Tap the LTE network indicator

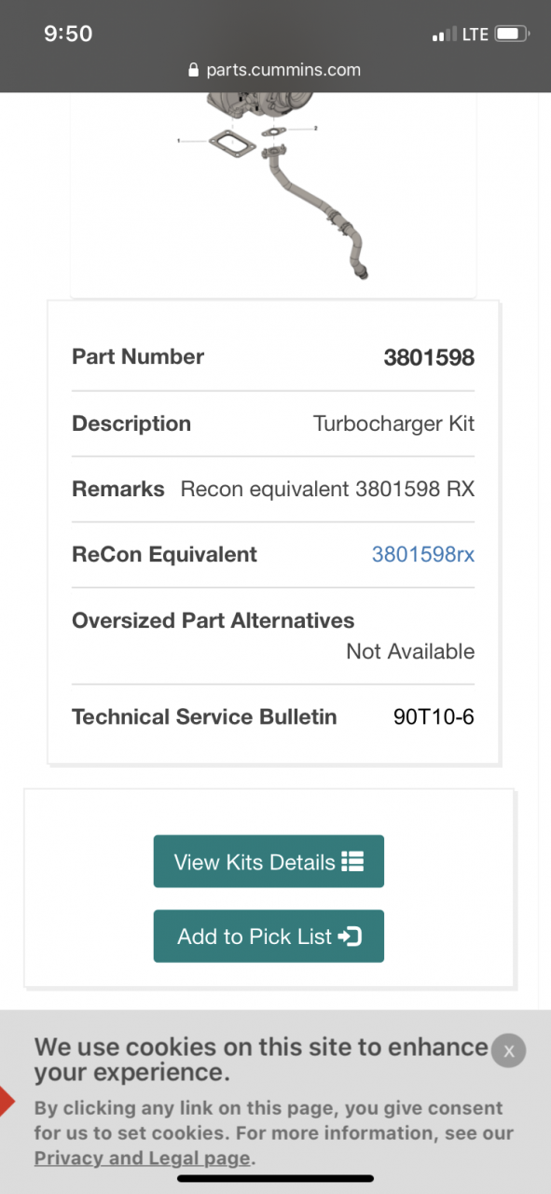475,35
